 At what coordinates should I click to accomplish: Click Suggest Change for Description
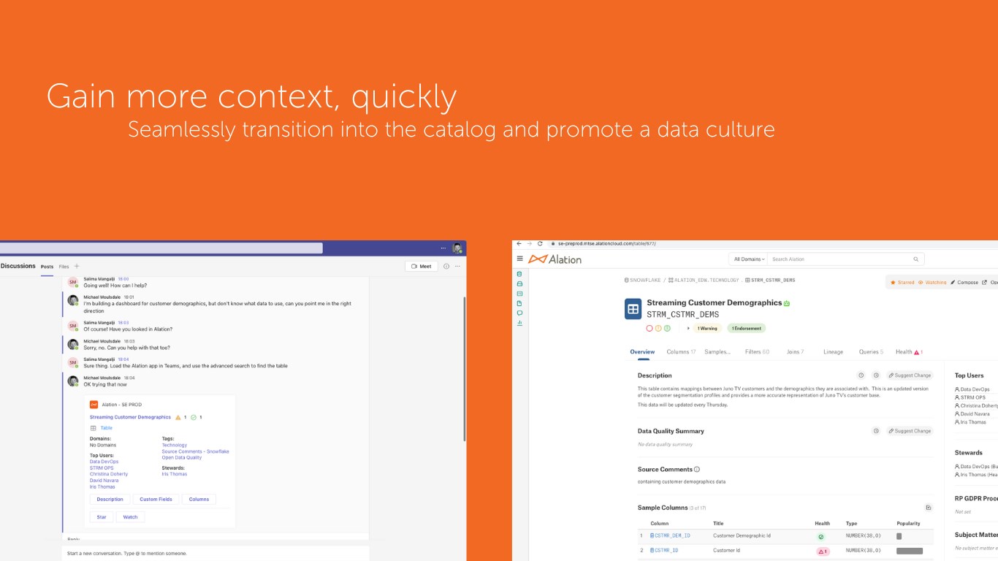click(x=910, y=375)
